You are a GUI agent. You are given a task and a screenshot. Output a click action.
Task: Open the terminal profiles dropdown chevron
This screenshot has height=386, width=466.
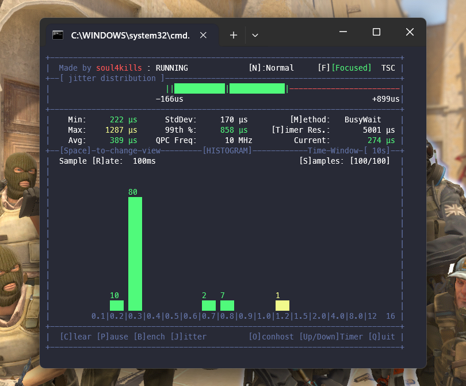click(x=255, y=35)
